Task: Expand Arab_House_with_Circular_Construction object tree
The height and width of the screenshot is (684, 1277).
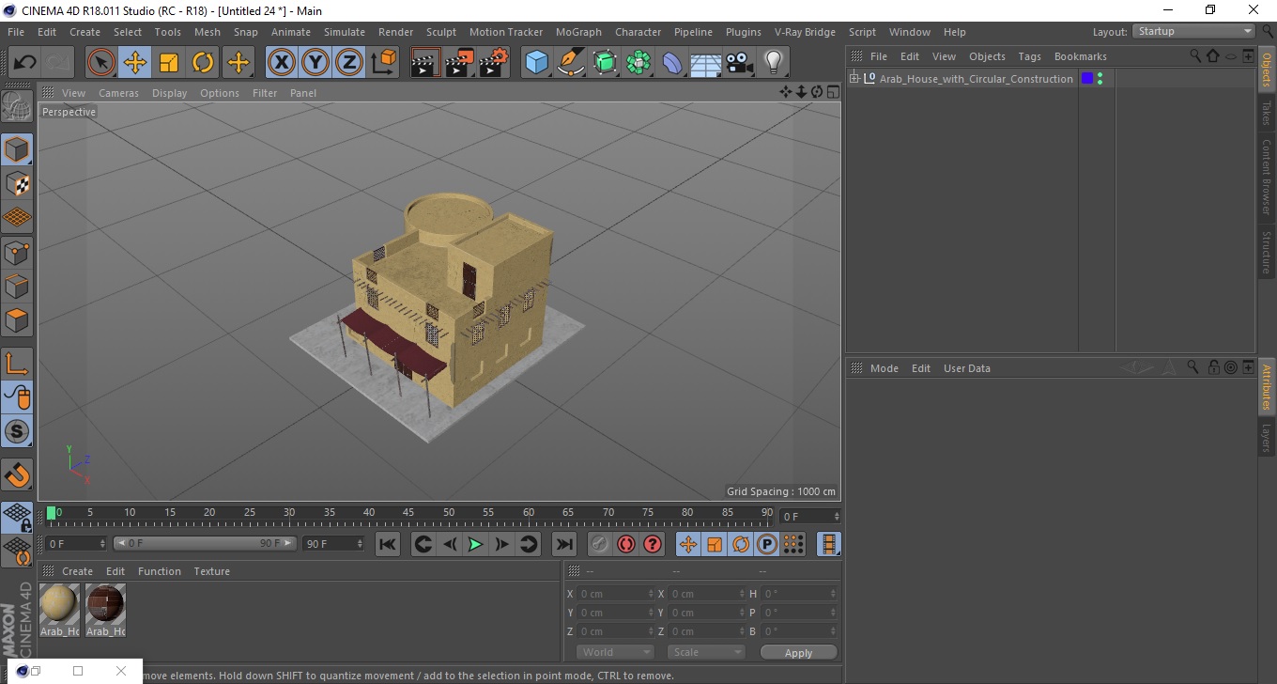Action: 854,79
